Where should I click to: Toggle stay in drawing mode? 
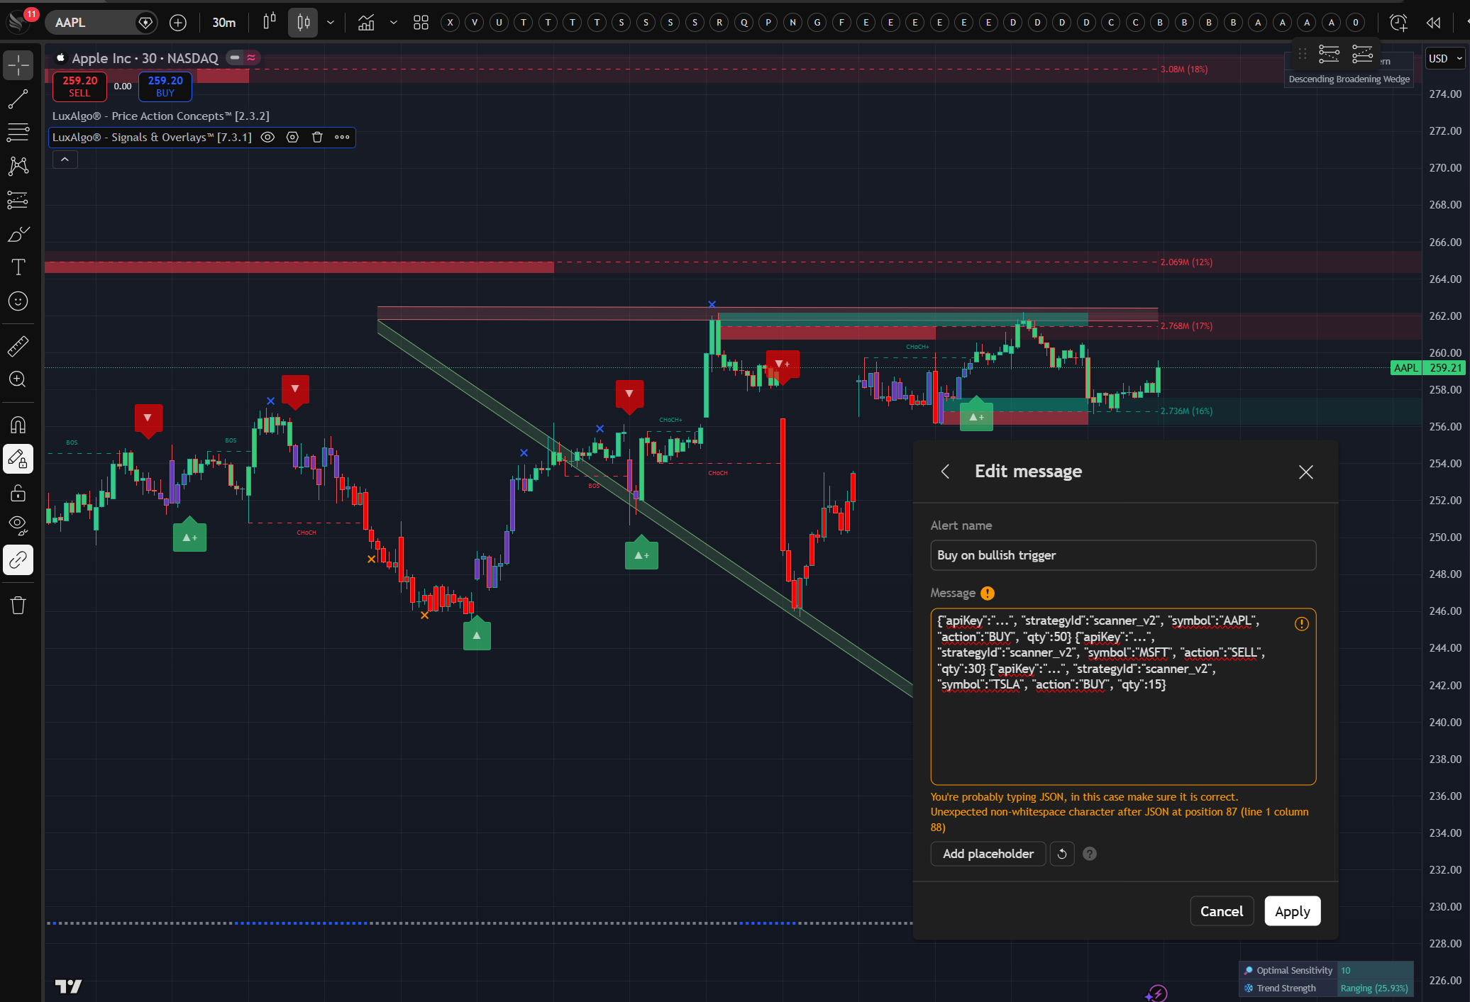tap(18, 459)
